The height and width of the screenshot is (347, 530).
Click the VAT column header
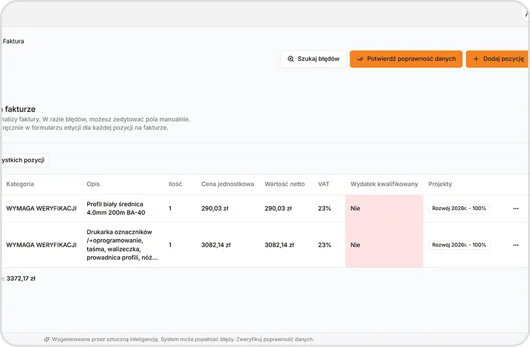coord(323,184)
